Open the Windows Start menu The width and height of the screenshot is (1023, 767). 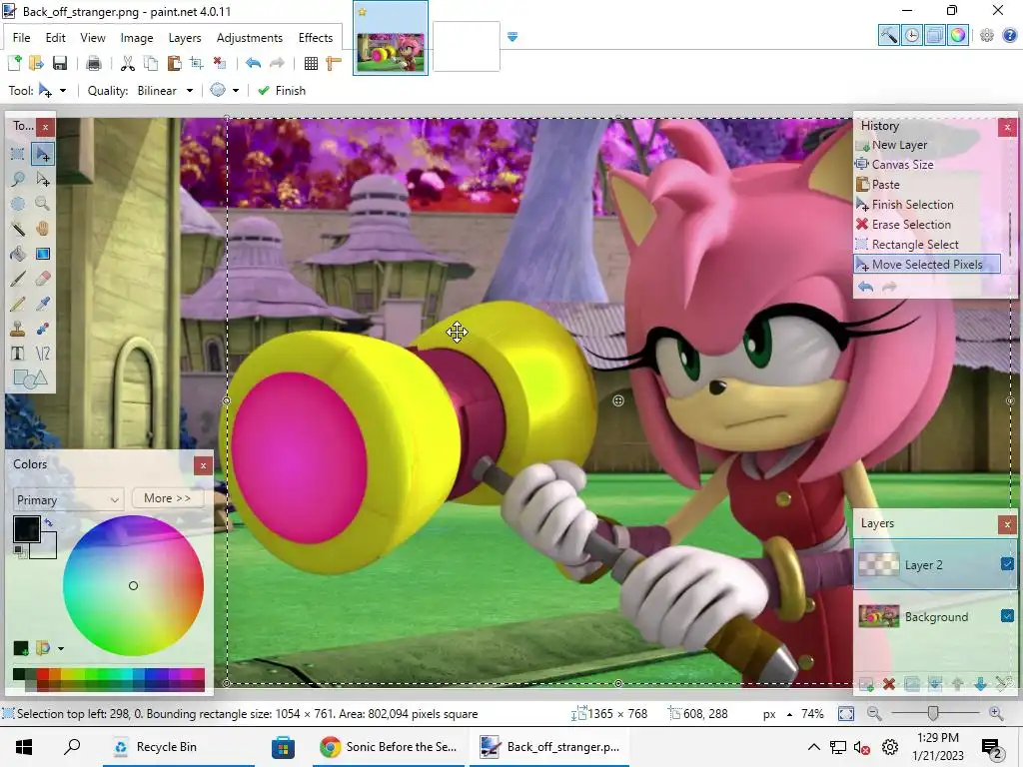tap(24, 747)
